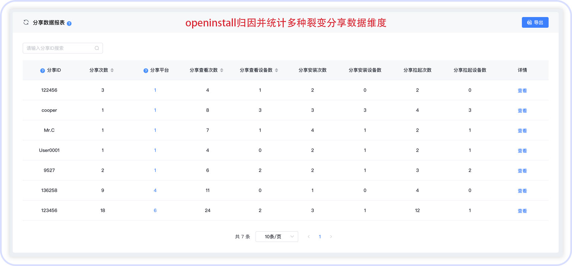Sort by 分享次数 column arrows

point(112,70)
